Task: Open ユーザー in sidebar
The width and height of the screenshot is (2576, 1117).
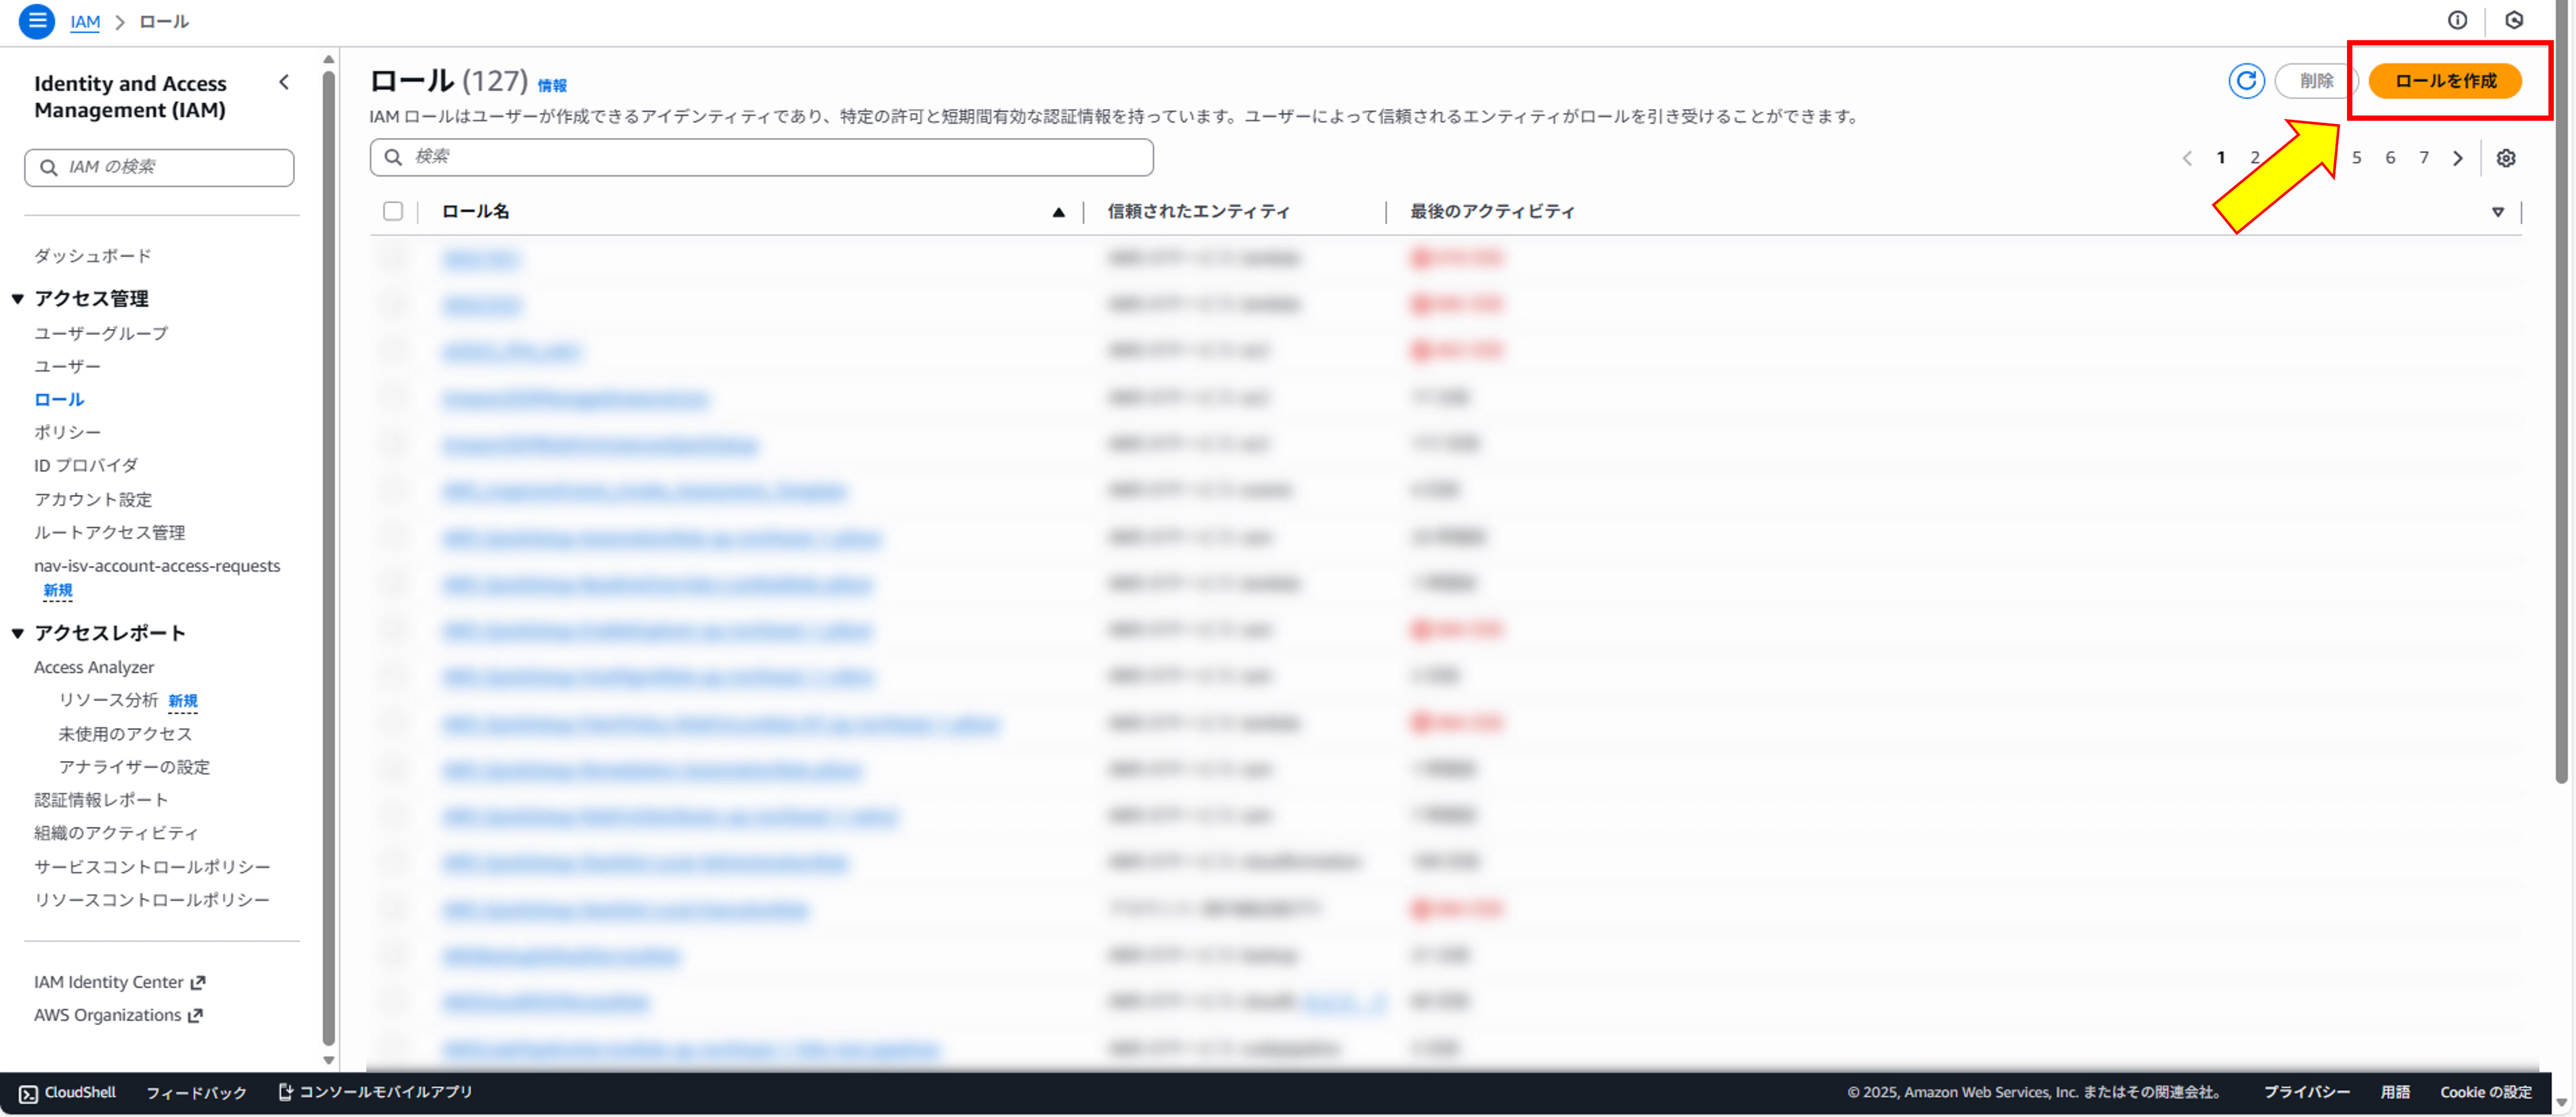Action: tap(67, 366)
